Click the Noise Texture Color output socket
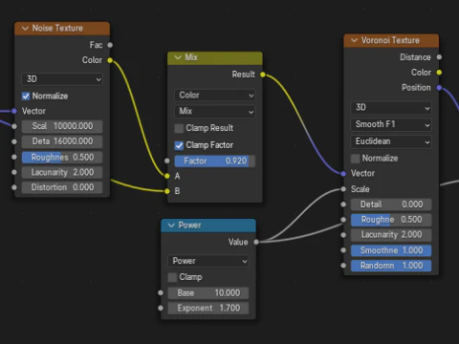The width and height of the screenshot is (459, 344). coord(110,60)
